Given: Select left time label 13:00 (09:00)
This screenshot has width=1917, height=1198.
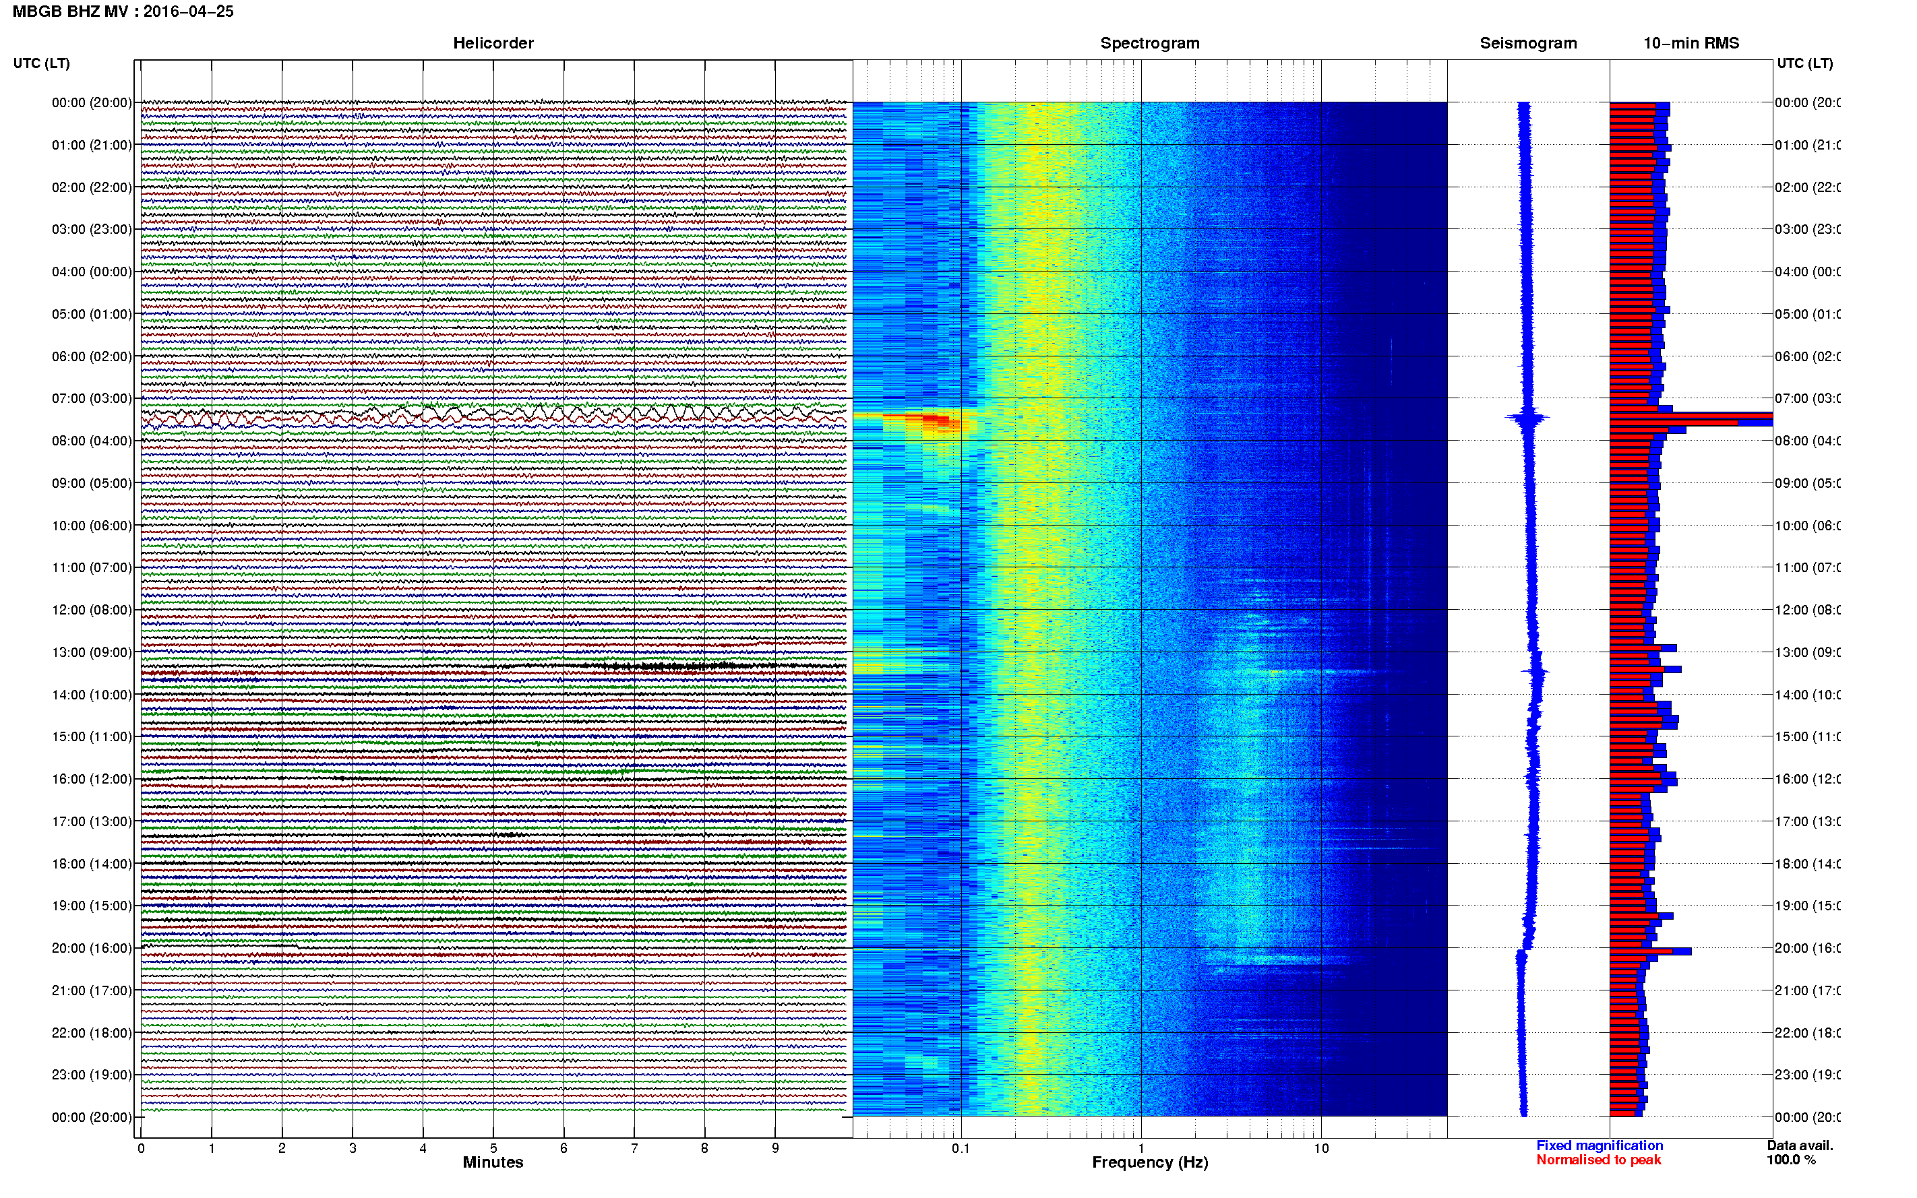Looking at the screenshot, I should click(x=92, y=652).
